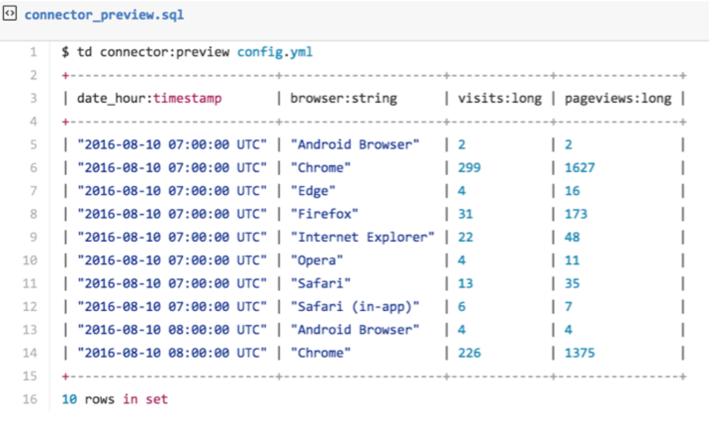The width and height of the screenshot is (712, 424).
Task: Click the "10 rows in set" text
Action: 115,399
